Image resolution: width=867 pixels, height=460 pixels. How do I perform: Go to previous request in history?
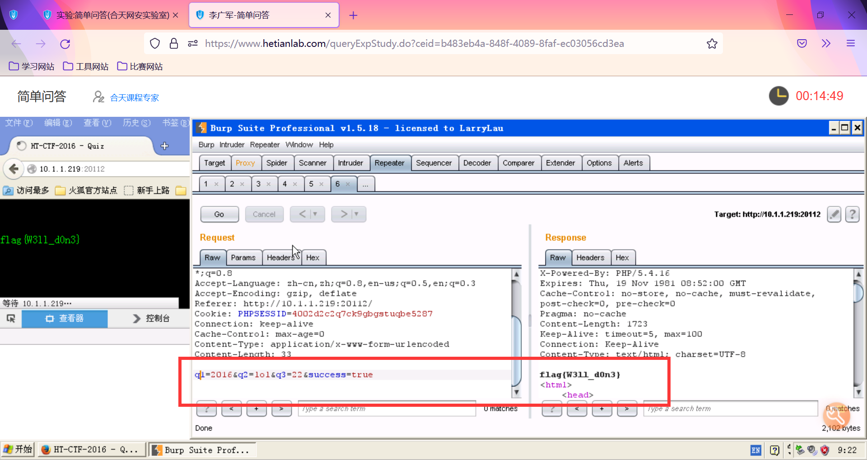pyautogui.click(x=302, y=214)
